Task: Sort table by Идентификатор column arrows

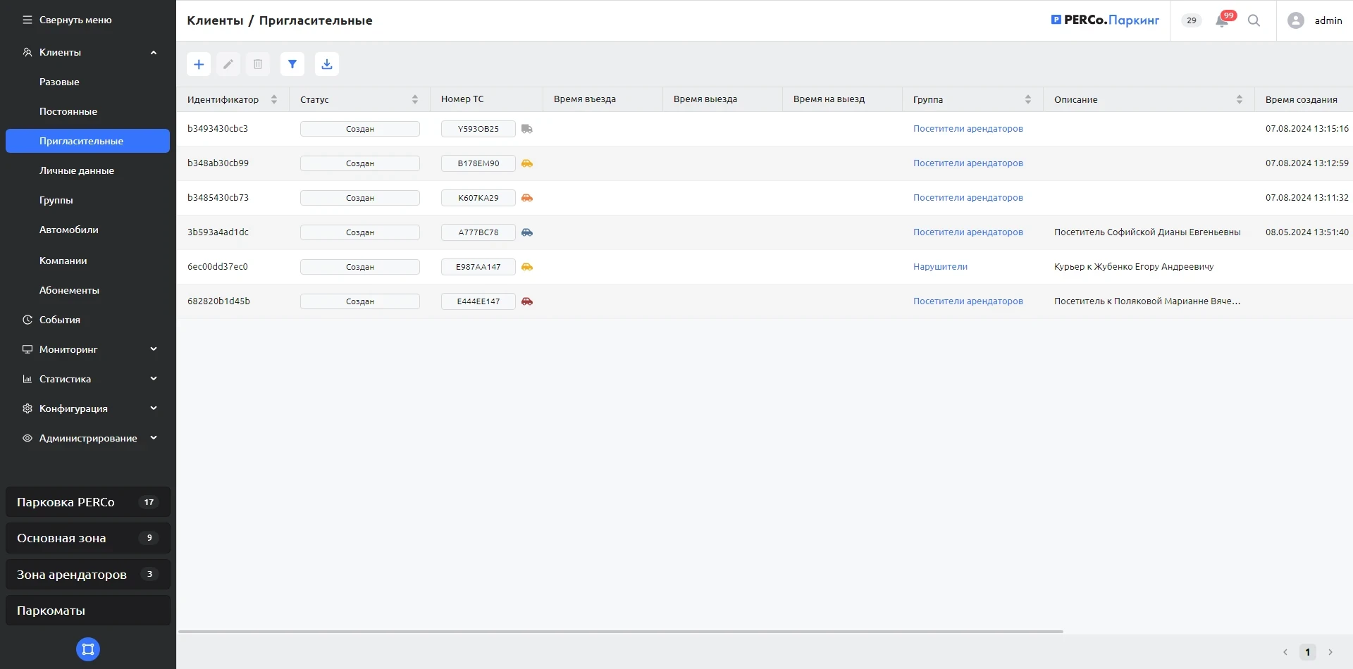Action: (x=274, y=99)
